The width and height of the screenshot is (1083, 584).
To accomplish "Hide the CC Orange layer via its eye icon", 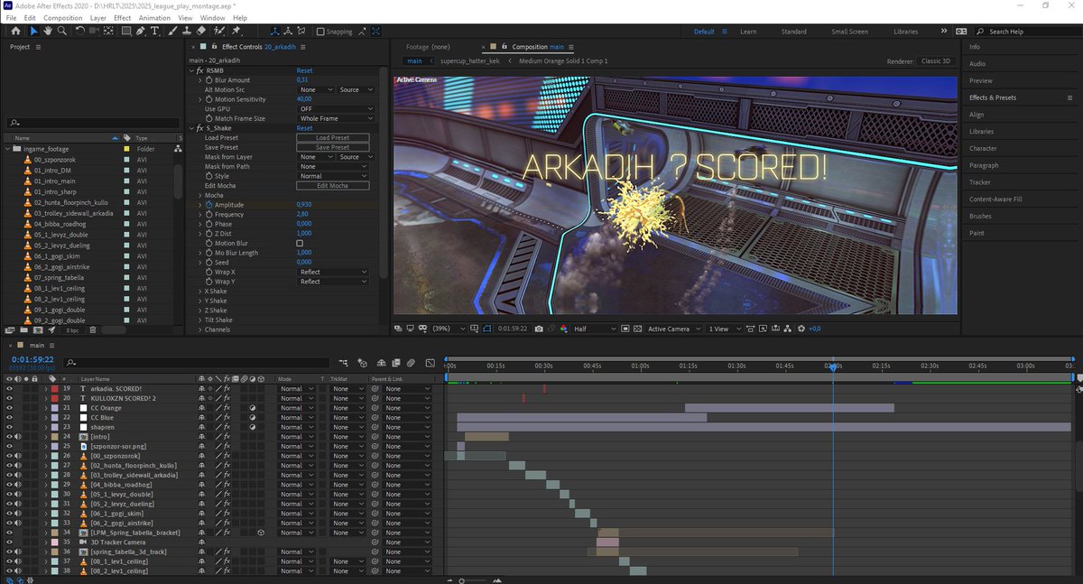I will [10, 408].
